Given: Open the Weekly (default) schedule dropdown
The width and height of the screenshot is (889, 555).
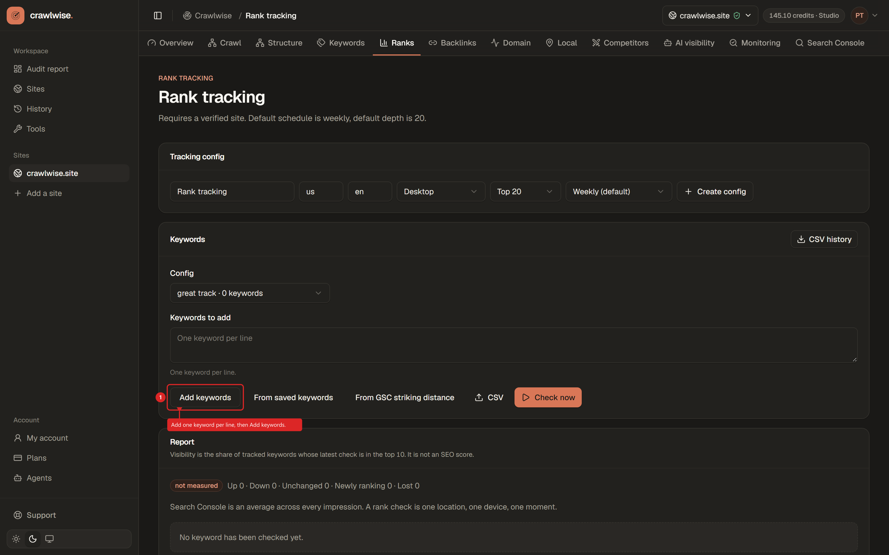Looking at the screenshot, I should click(619, 191).
